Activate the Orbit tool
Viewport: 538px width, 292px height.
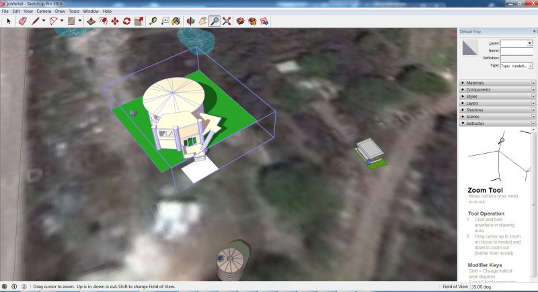pos(190,21)
